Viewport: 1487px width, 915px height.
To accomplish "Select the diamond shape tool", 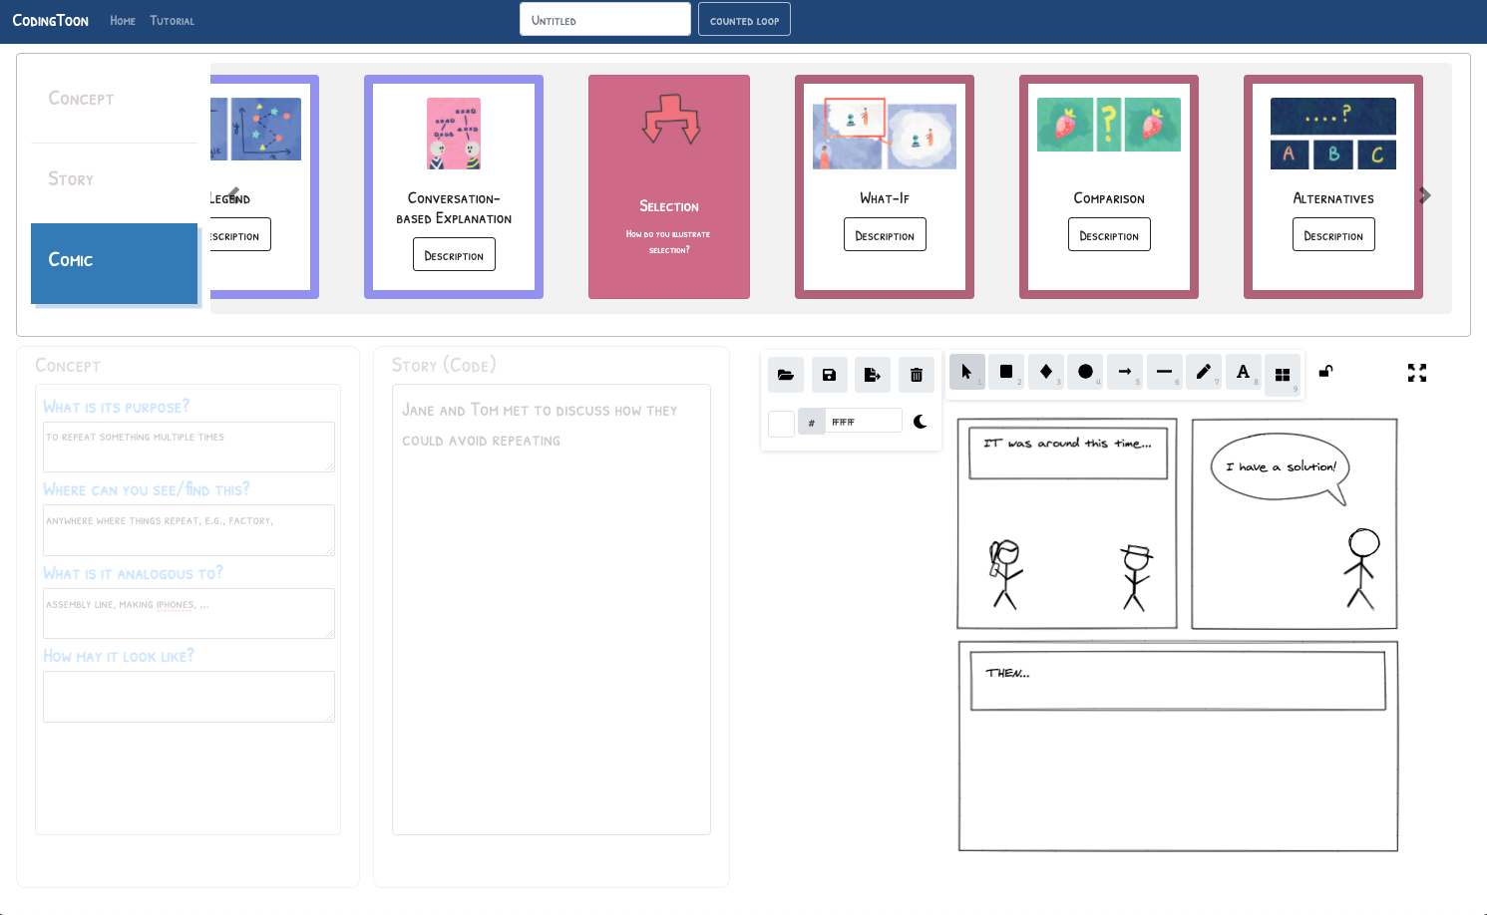I will pyautogui.click(x=1045, y=372).
